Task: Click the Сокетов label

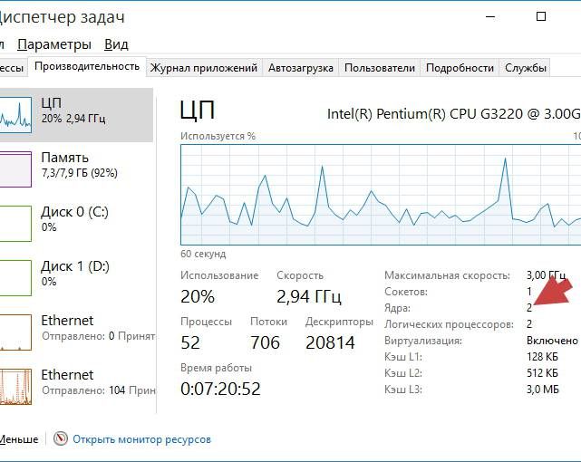Action: coord(406,292)
